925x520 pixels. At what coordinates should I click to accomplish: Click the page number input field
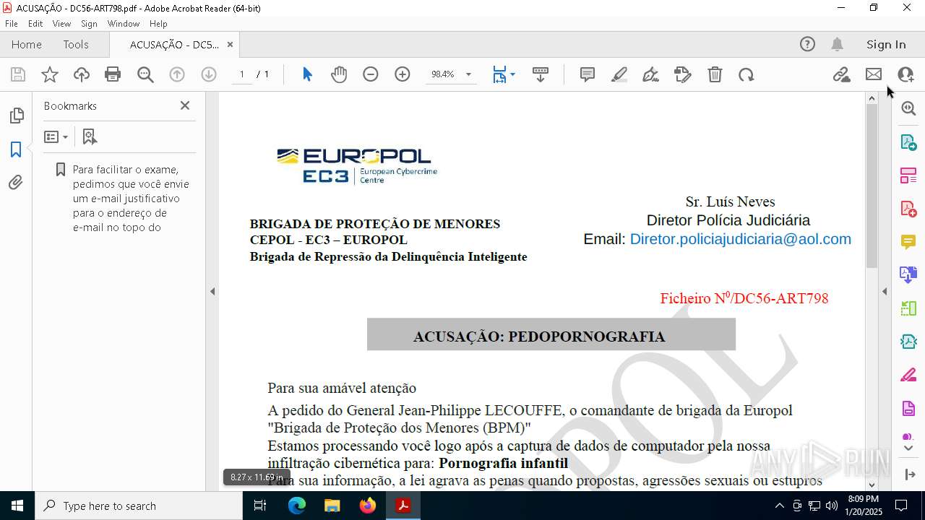coord(242,74)
